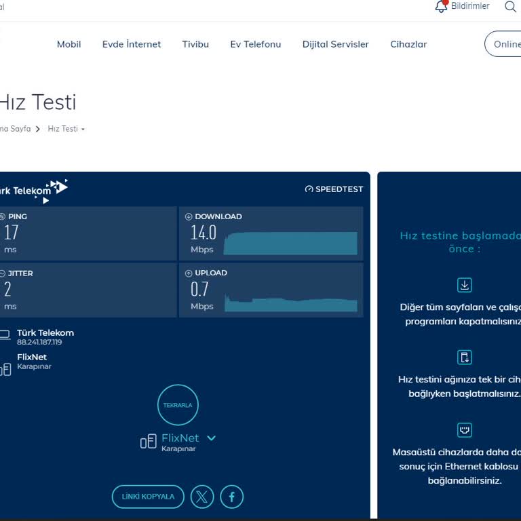Click the Hız Testi page title

(37, 102)
